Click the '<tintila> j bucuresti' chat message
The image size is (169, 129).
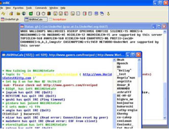[21, 114]
